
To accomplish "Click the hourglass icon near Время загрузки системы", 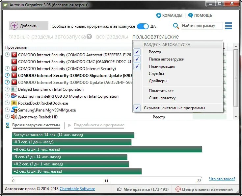I will (x=8, y=125).
